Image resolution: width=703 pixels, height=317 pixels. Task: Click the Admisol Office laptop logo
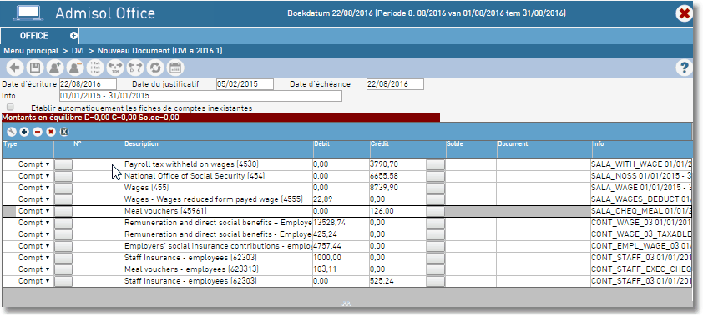[28, 13]
